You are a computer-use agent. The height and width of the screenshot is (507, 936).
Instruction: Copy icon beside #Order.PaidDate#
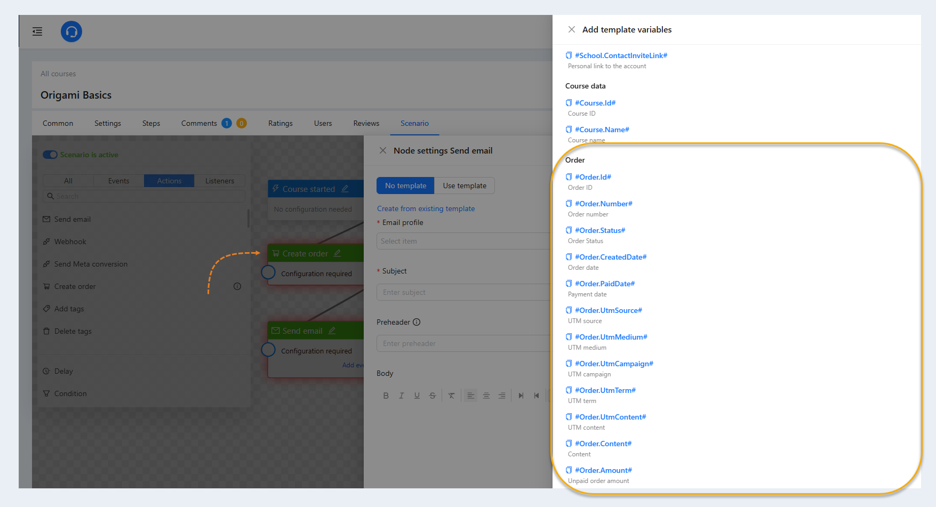tap(569, 284)
